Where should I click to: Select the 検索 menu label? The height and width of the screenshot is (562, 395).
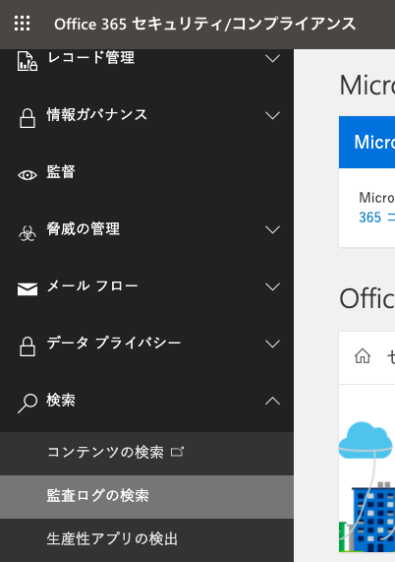[x=61, y=400]
